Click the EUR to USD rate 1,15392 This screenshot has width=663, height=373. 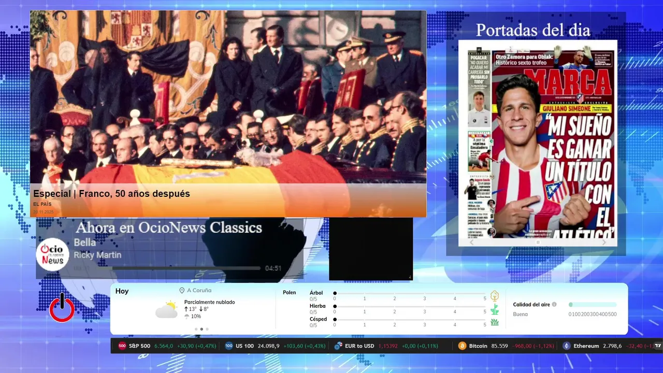(x=388, y=346)
